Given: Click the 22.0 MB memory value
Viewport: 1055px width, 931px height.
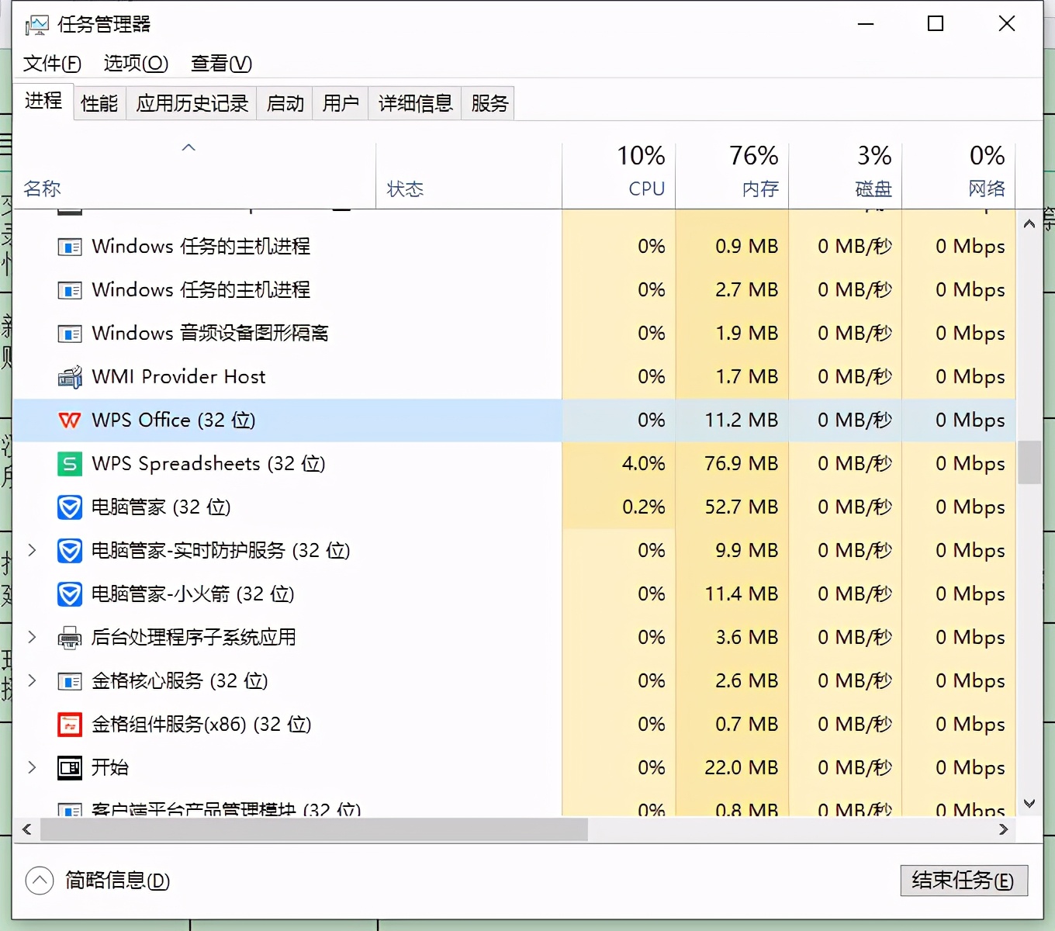Looking at the screenshot, I should [741, 768].
